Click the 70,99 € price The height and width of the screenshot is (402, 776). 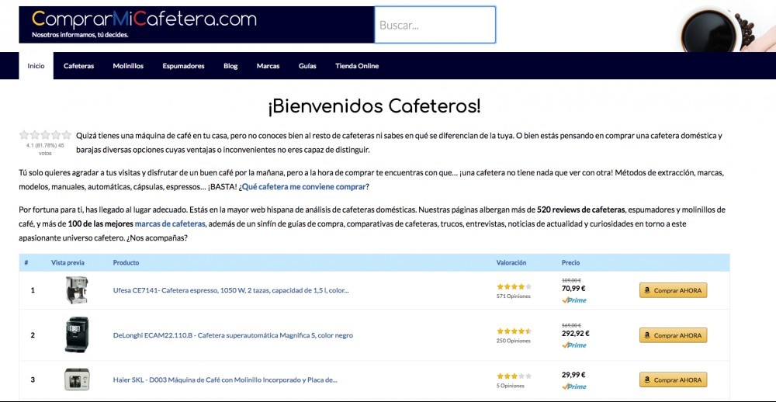point(573,289)
